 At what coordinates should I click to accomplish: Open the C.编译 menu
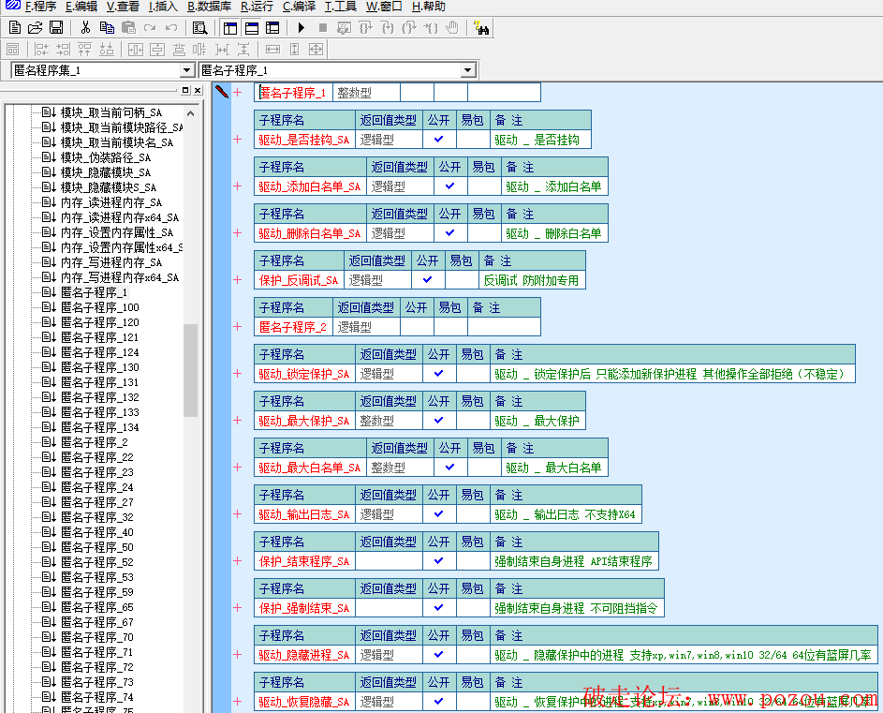tap(299, 7)
